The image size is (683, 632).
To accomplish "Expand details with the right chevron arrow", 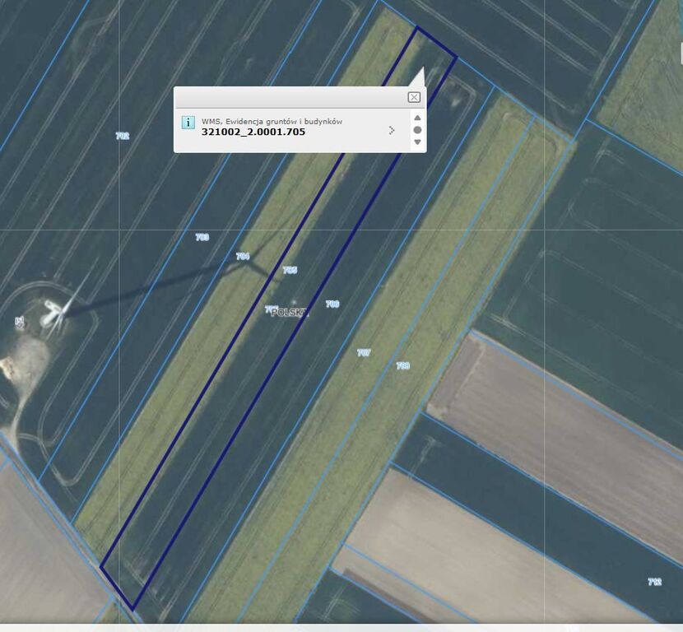I will tap(392, 130).
